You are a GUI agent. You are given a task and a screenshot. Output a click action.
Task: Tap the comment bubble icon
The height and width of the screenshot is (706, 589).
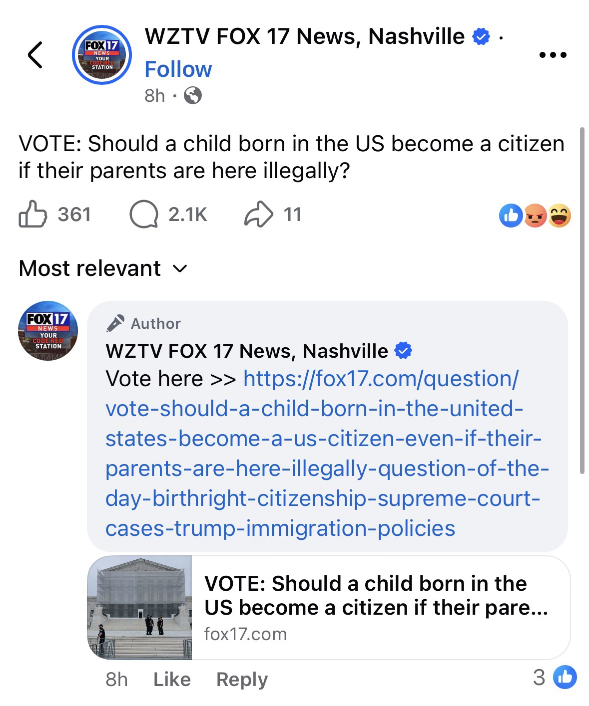click(x=143, y=215)
